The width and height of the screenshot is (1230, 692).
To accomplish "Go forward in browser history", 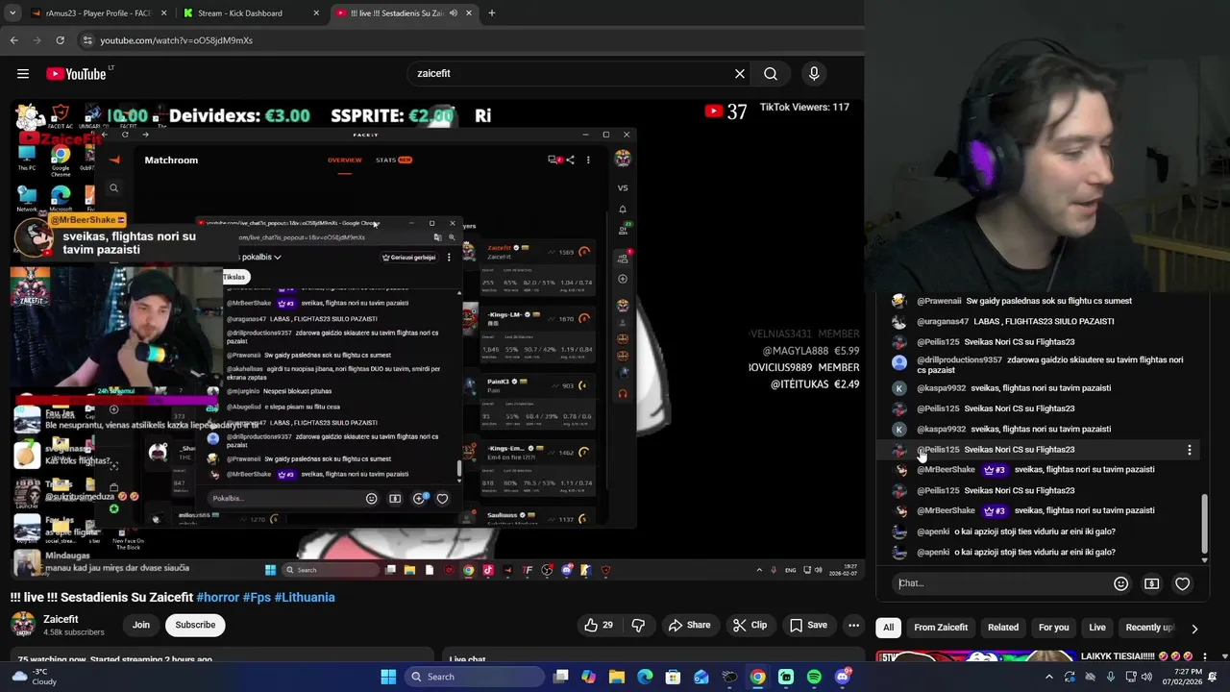I will [37, 40].
